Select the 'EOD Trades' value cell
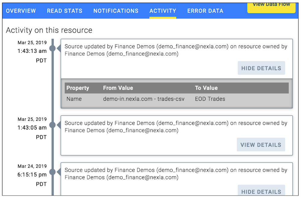The height and width of the screenshot is (197, 301). [x=210, y=99]
